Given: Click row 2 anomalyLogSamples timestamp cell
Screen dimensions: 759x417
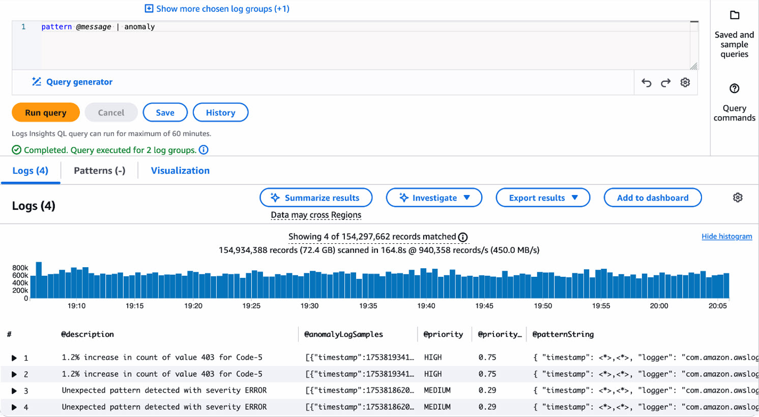Looking at the screenshot, I should tap(359, 374).
